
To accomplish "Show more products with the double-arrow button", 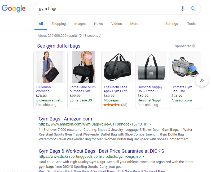I will point(202,80).
